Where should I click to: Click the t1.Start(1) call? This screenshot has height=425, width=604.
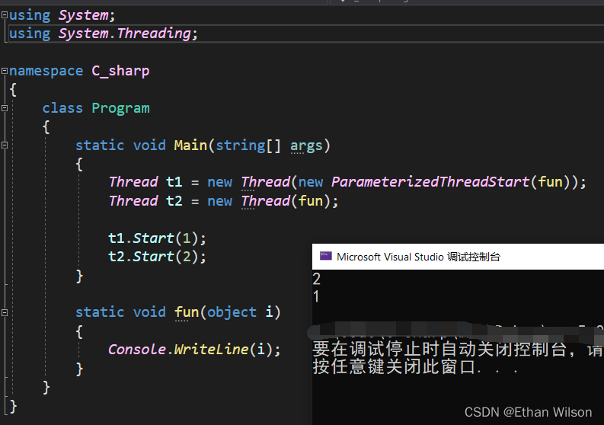click(x=157, y=238)
